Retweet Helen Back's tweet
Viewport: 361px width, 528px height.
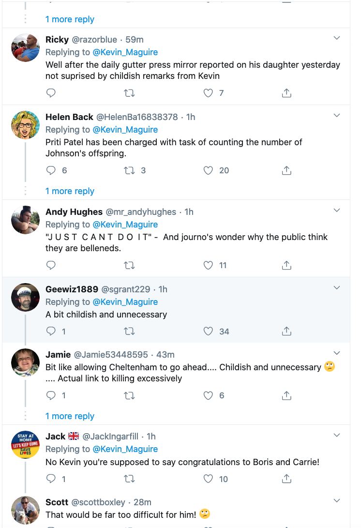click(129, 170)
